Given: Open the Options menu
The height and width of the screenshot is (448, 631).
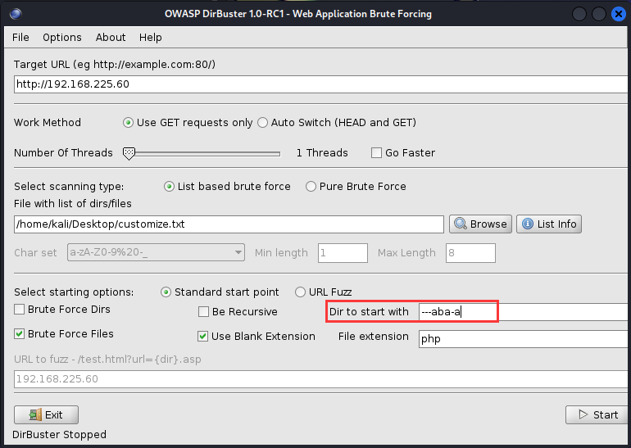Looking at the screenshot, I should (x=62, y=38).
